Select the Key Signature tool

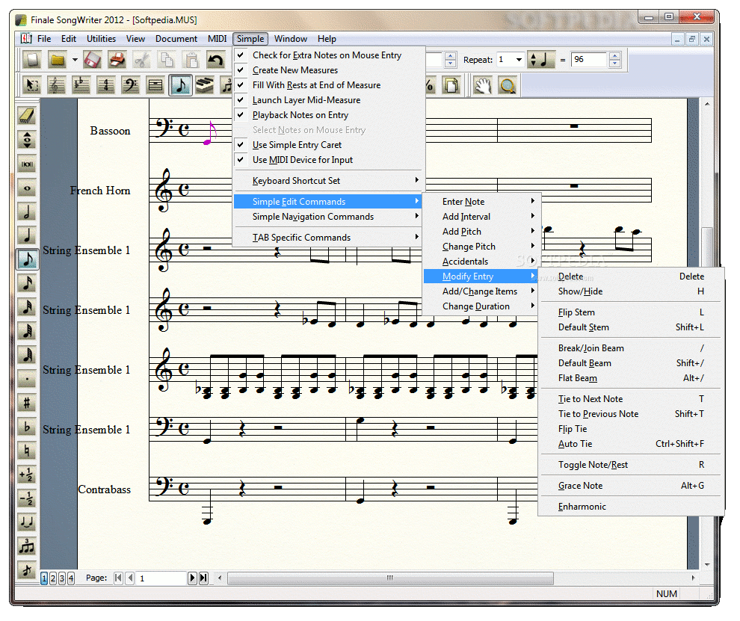pyautogui.click(x=81, y=85)
